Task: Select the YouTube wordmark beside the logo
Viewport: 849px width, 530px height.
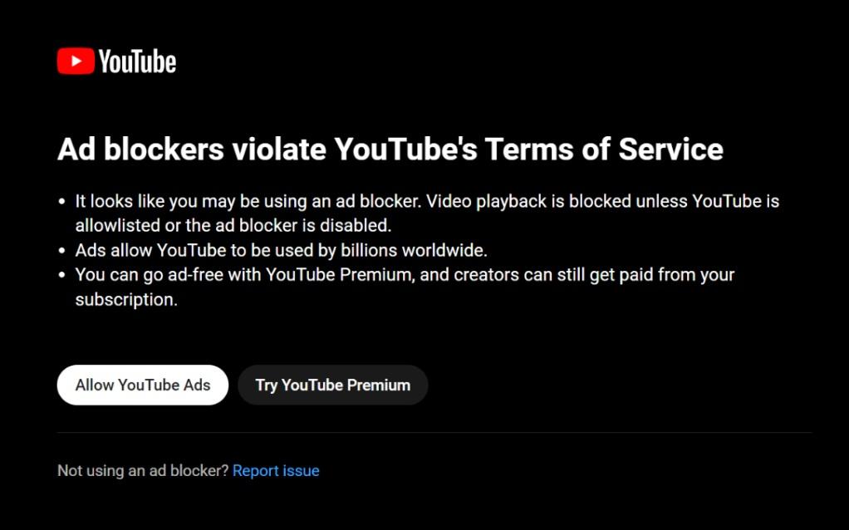Action: coord(137,59)
